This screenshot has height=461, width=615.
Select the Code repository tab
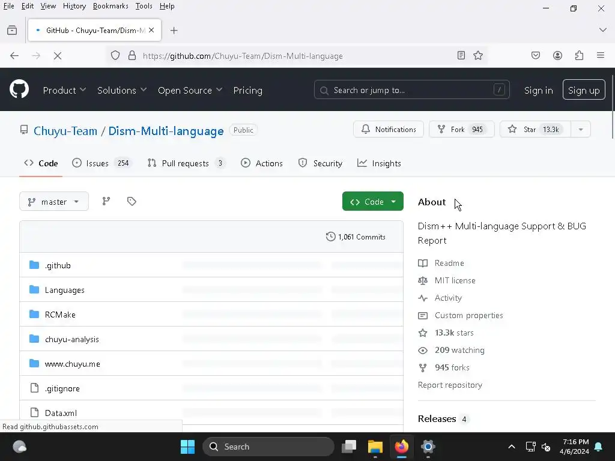click(x=41, y=163)
